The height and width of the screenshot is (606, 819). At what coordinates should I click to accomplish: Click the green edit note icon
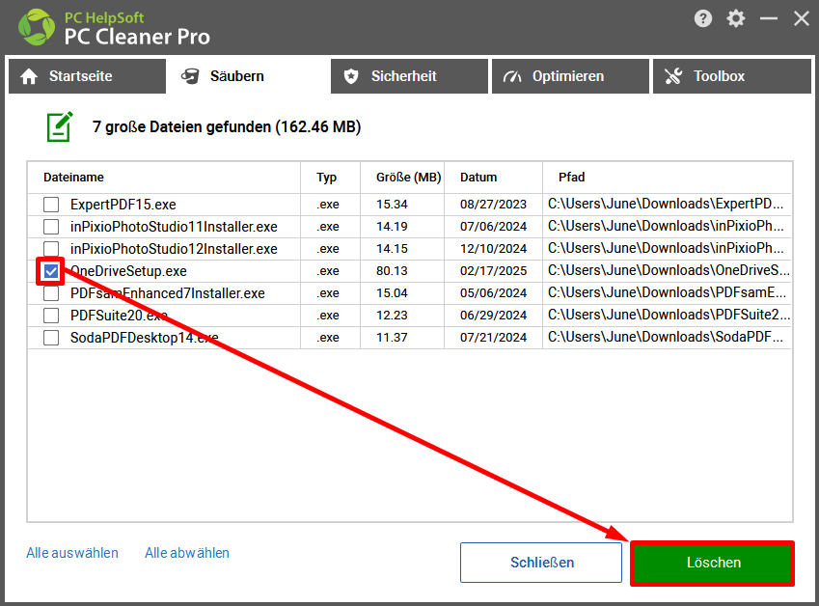pos(60,126)
